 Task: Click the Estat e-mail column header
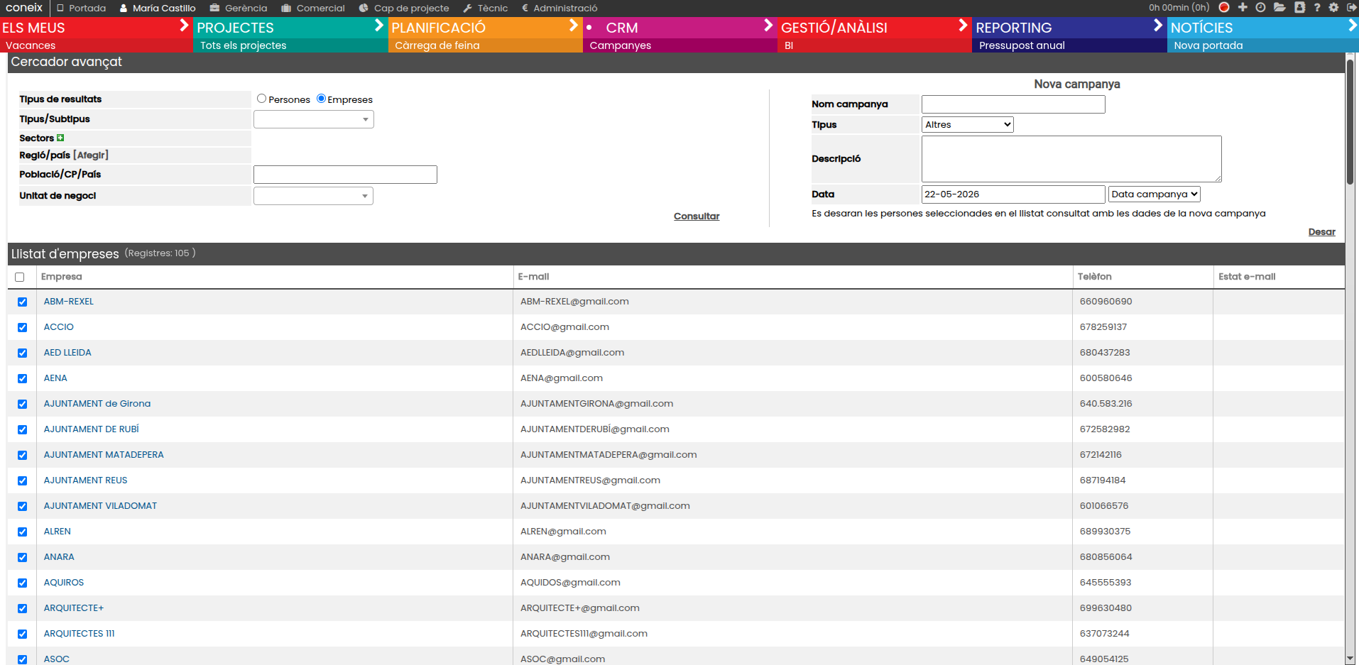point(1247,277)
